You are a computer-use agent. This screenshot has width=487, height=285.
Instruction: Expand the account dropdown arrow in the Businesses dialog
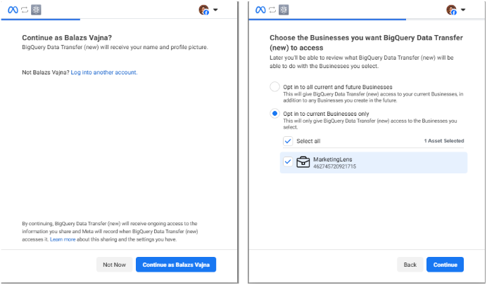point(463,10)
